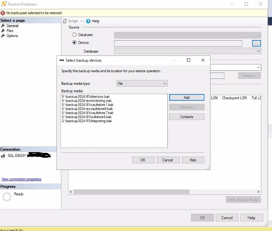Open Help from the toolbar icon
Screen dimensions: 272x231
click(88, 21)
